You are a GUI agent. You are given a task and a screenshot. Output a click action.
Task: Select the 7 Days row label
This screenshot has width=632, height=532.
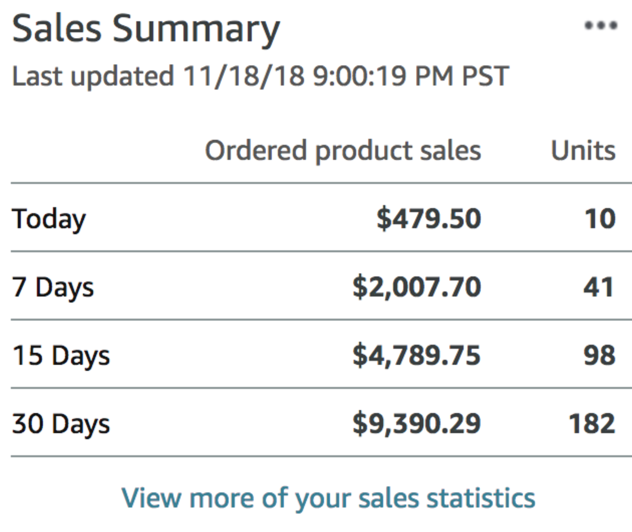(x=53, y=288)
